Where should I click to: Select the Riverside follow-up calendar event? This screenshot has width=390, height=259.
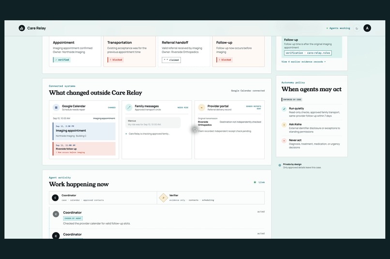point(84,149)
